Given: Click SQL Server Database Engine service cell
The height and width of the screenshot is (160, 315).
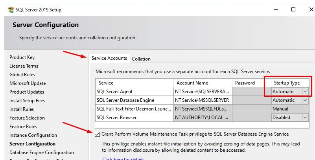Looking at the screenshot, I should pyautogui.click(x=134, y=100).
